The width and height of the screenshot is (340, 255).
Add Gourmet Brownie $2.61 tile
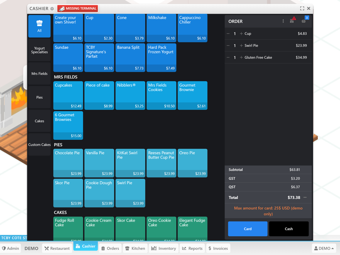coord(192,96)
